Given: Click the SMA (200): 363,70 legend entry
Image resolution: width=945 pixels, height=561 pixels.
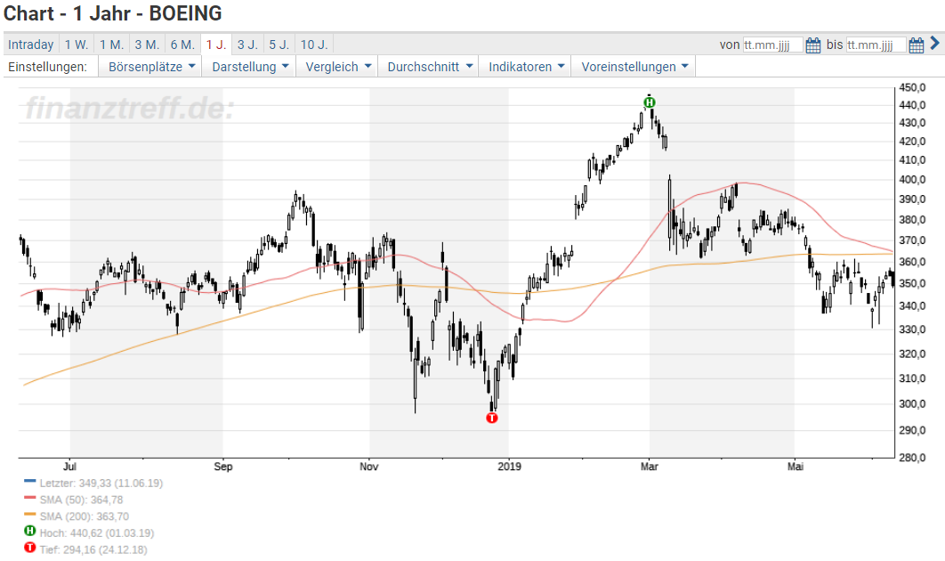Looking at the screenshot, I should pos(85,517).
